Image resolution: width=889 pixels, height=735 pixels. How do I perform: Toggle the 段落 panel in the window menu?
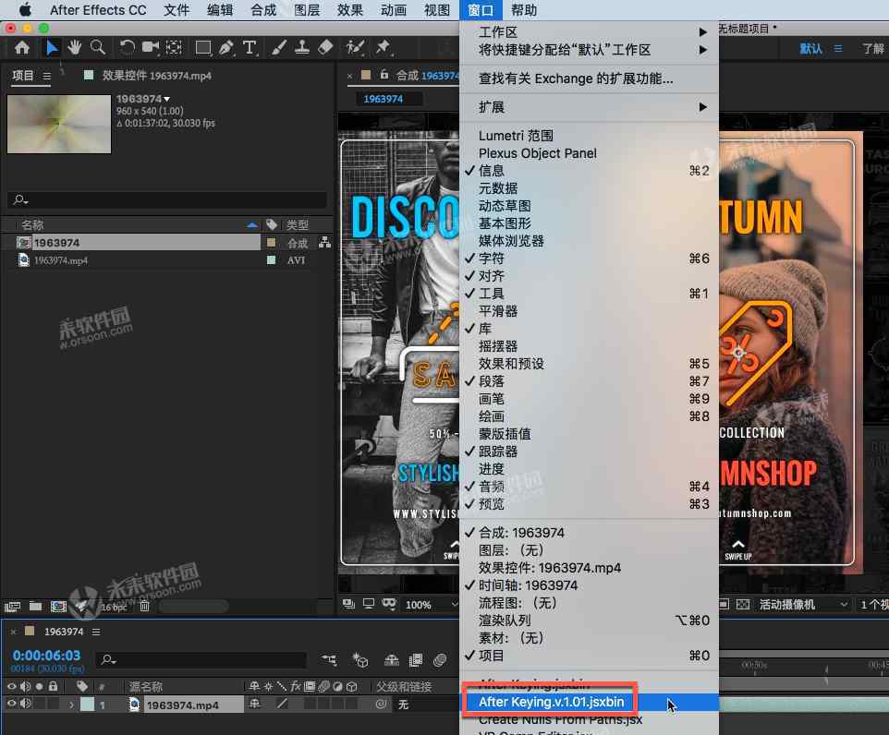click(589, 381)
